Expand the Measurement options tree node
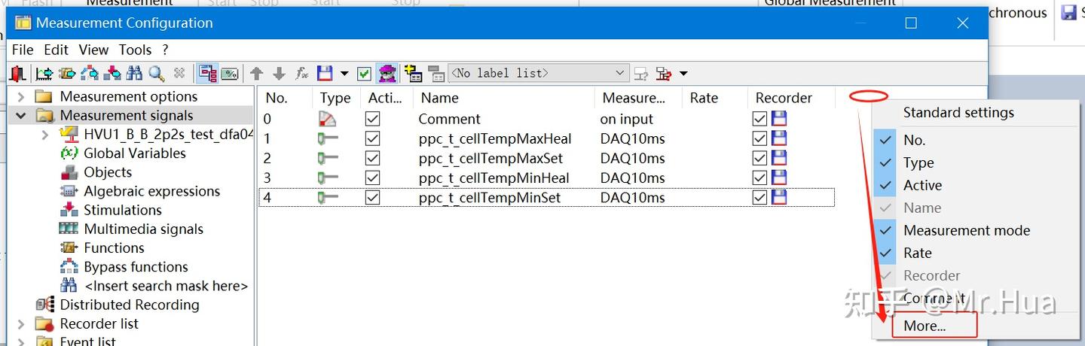 pyautogui.click(x=20, y=96)
